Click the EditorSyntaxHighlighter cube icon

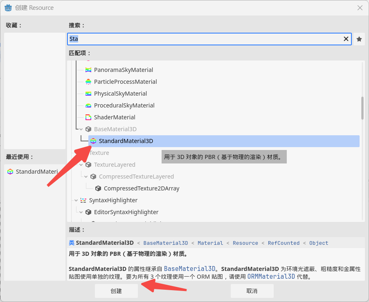(x=88, y=212)
